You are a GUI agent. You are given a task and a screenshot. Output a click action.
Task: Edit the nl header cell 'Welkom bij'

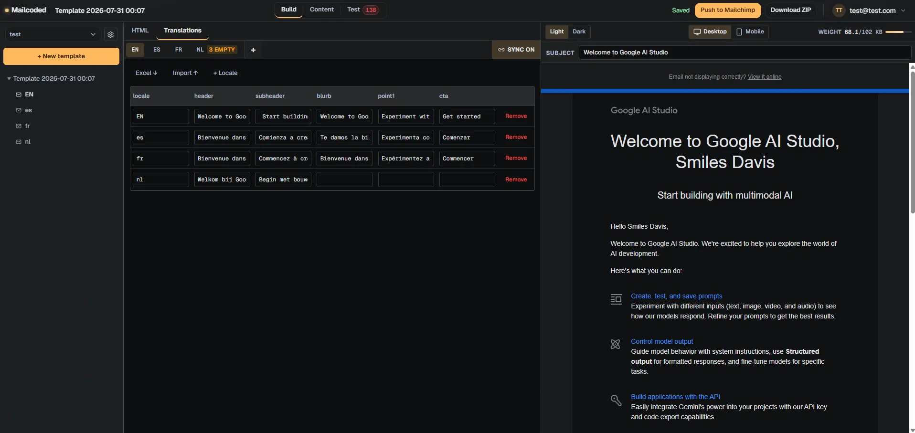coord(222,180)
